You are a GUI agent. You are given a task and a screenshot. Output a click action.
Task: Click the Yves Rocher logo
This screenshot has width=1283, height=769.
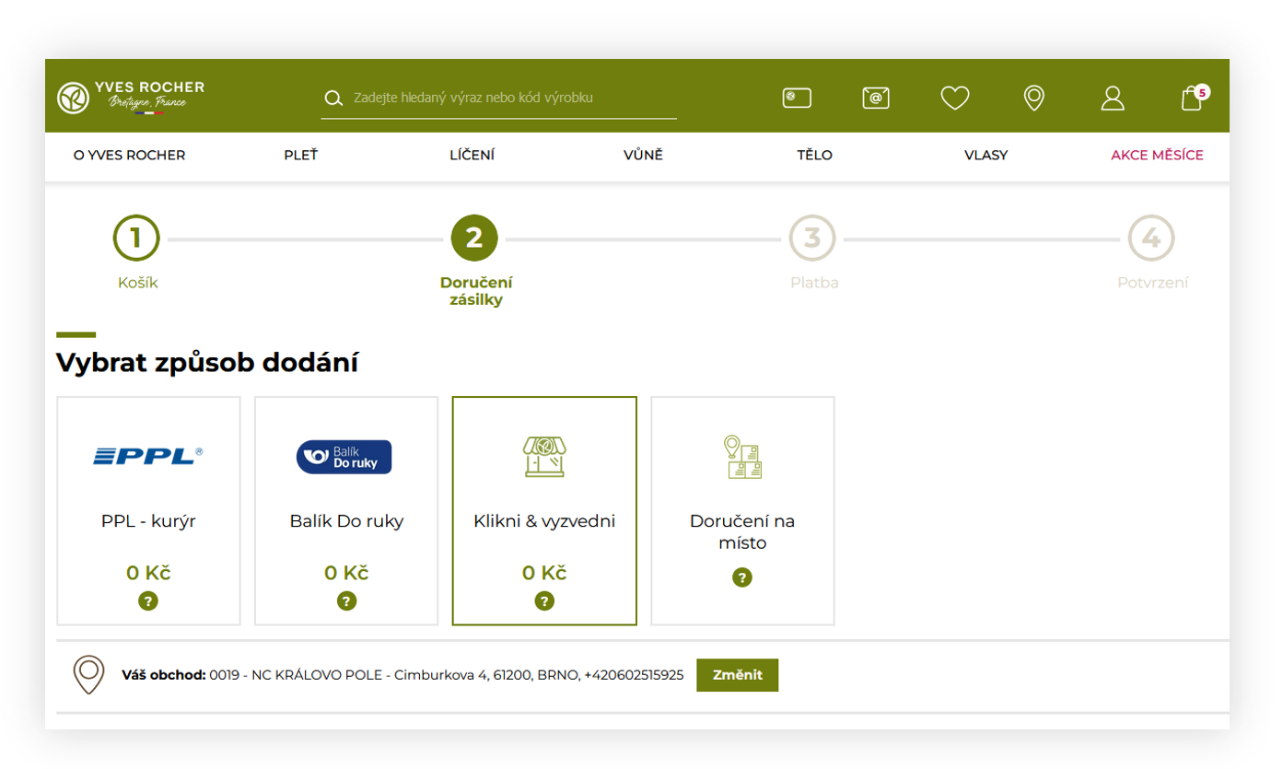(x=131, y=97)
